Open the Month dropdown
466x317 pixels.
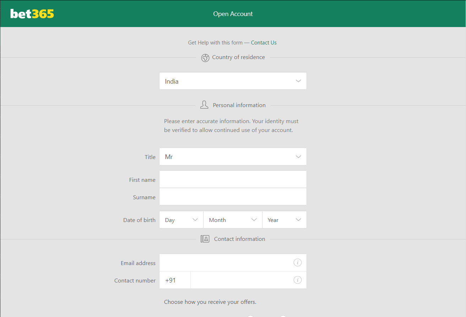point(233,220)
